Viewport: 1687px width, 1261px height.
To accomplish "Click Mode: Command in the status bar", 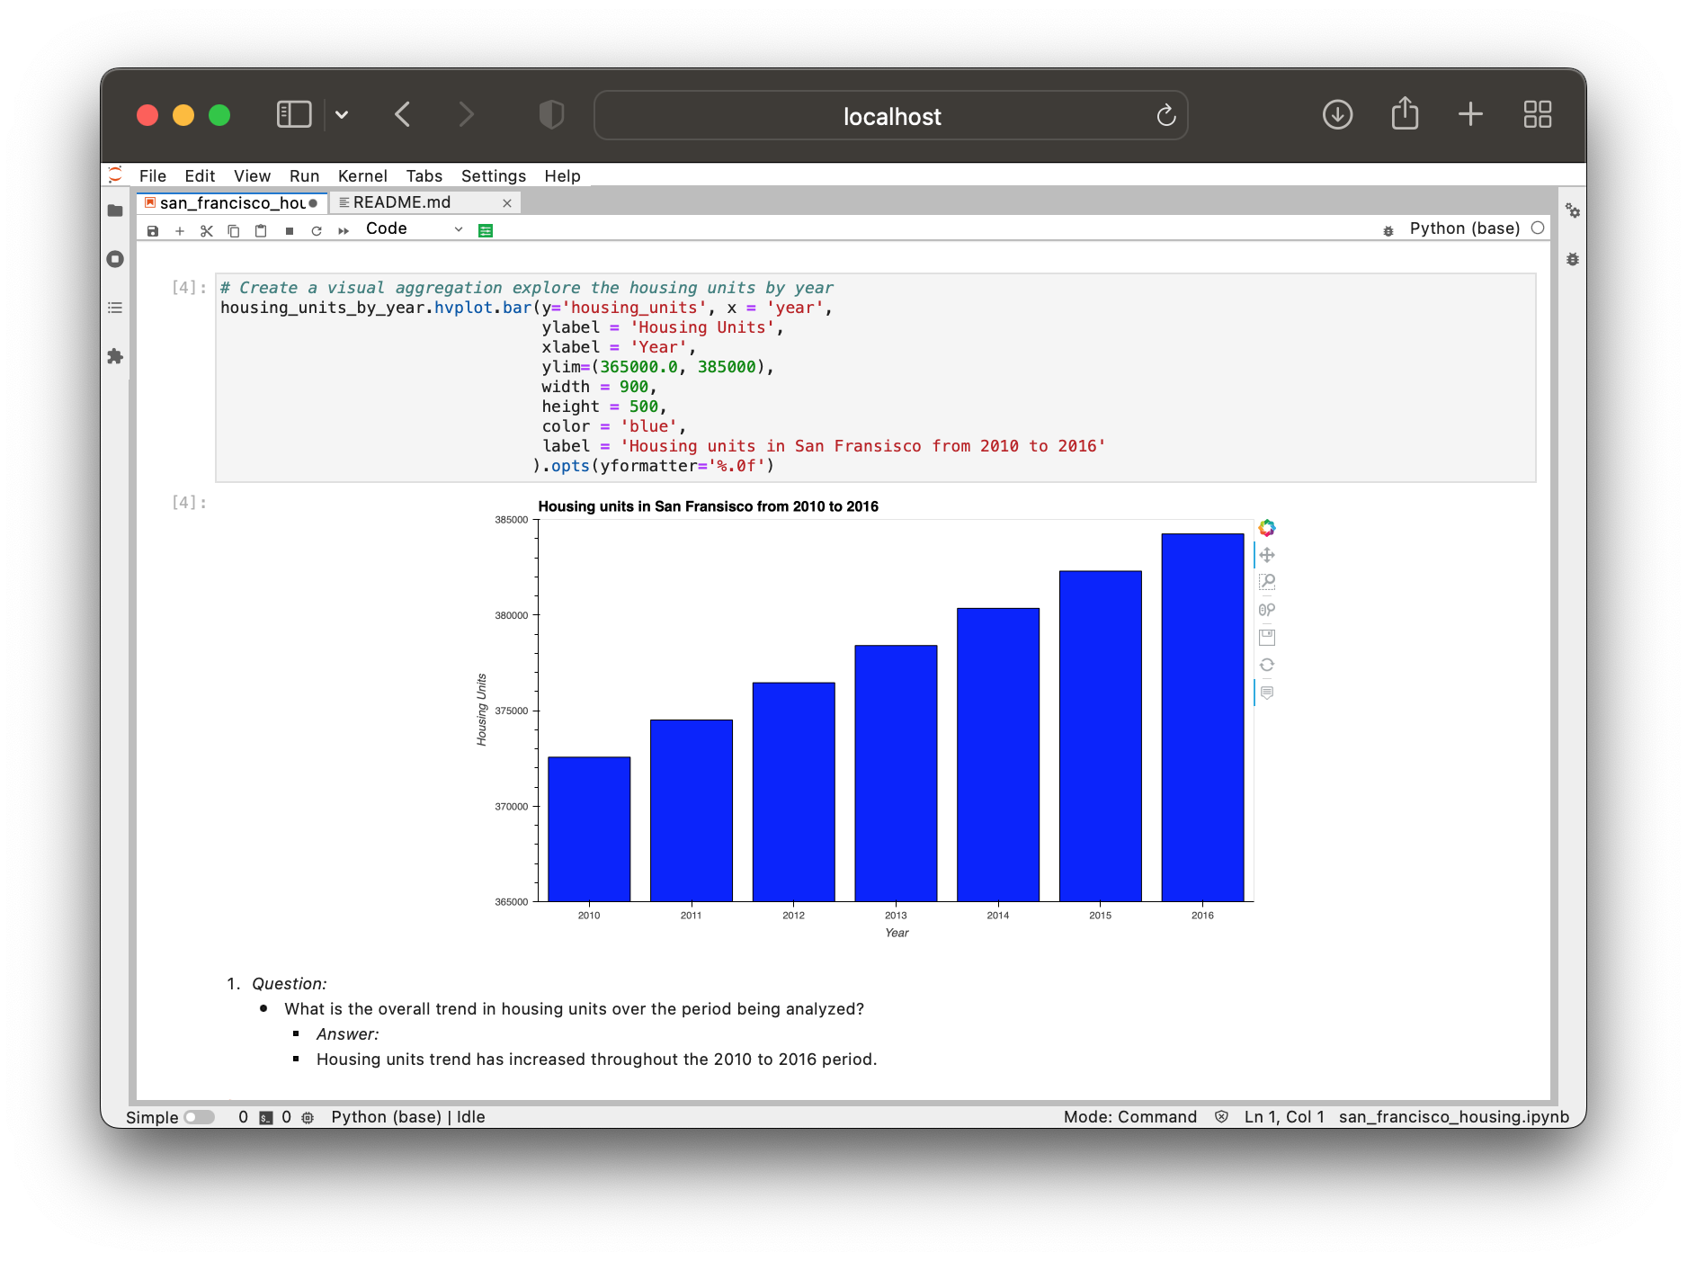I will [x=1130, y=1117].
